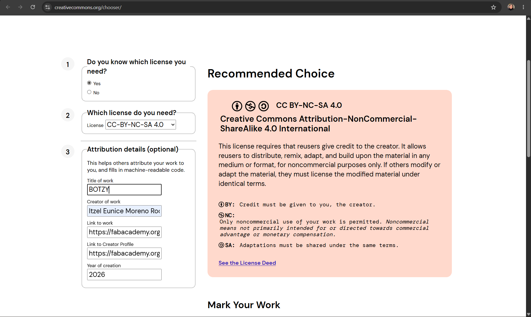Click the Mark Your Work heading
Image resolution: width=531 pixels, height=317 pixels.
244,305
